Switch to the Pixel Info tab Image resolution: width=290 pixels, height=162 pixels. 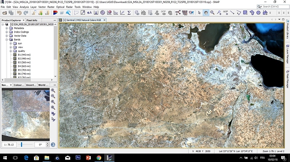coord(32,20)
